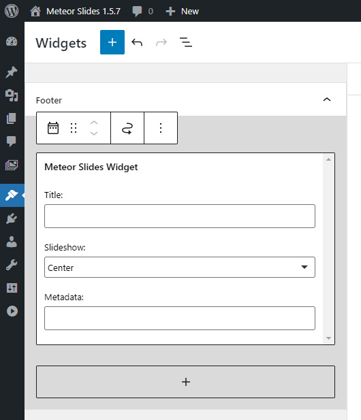Open the Tools wrench icon
This screenshot has height=420, width=361.
click(x=12, y=265)
